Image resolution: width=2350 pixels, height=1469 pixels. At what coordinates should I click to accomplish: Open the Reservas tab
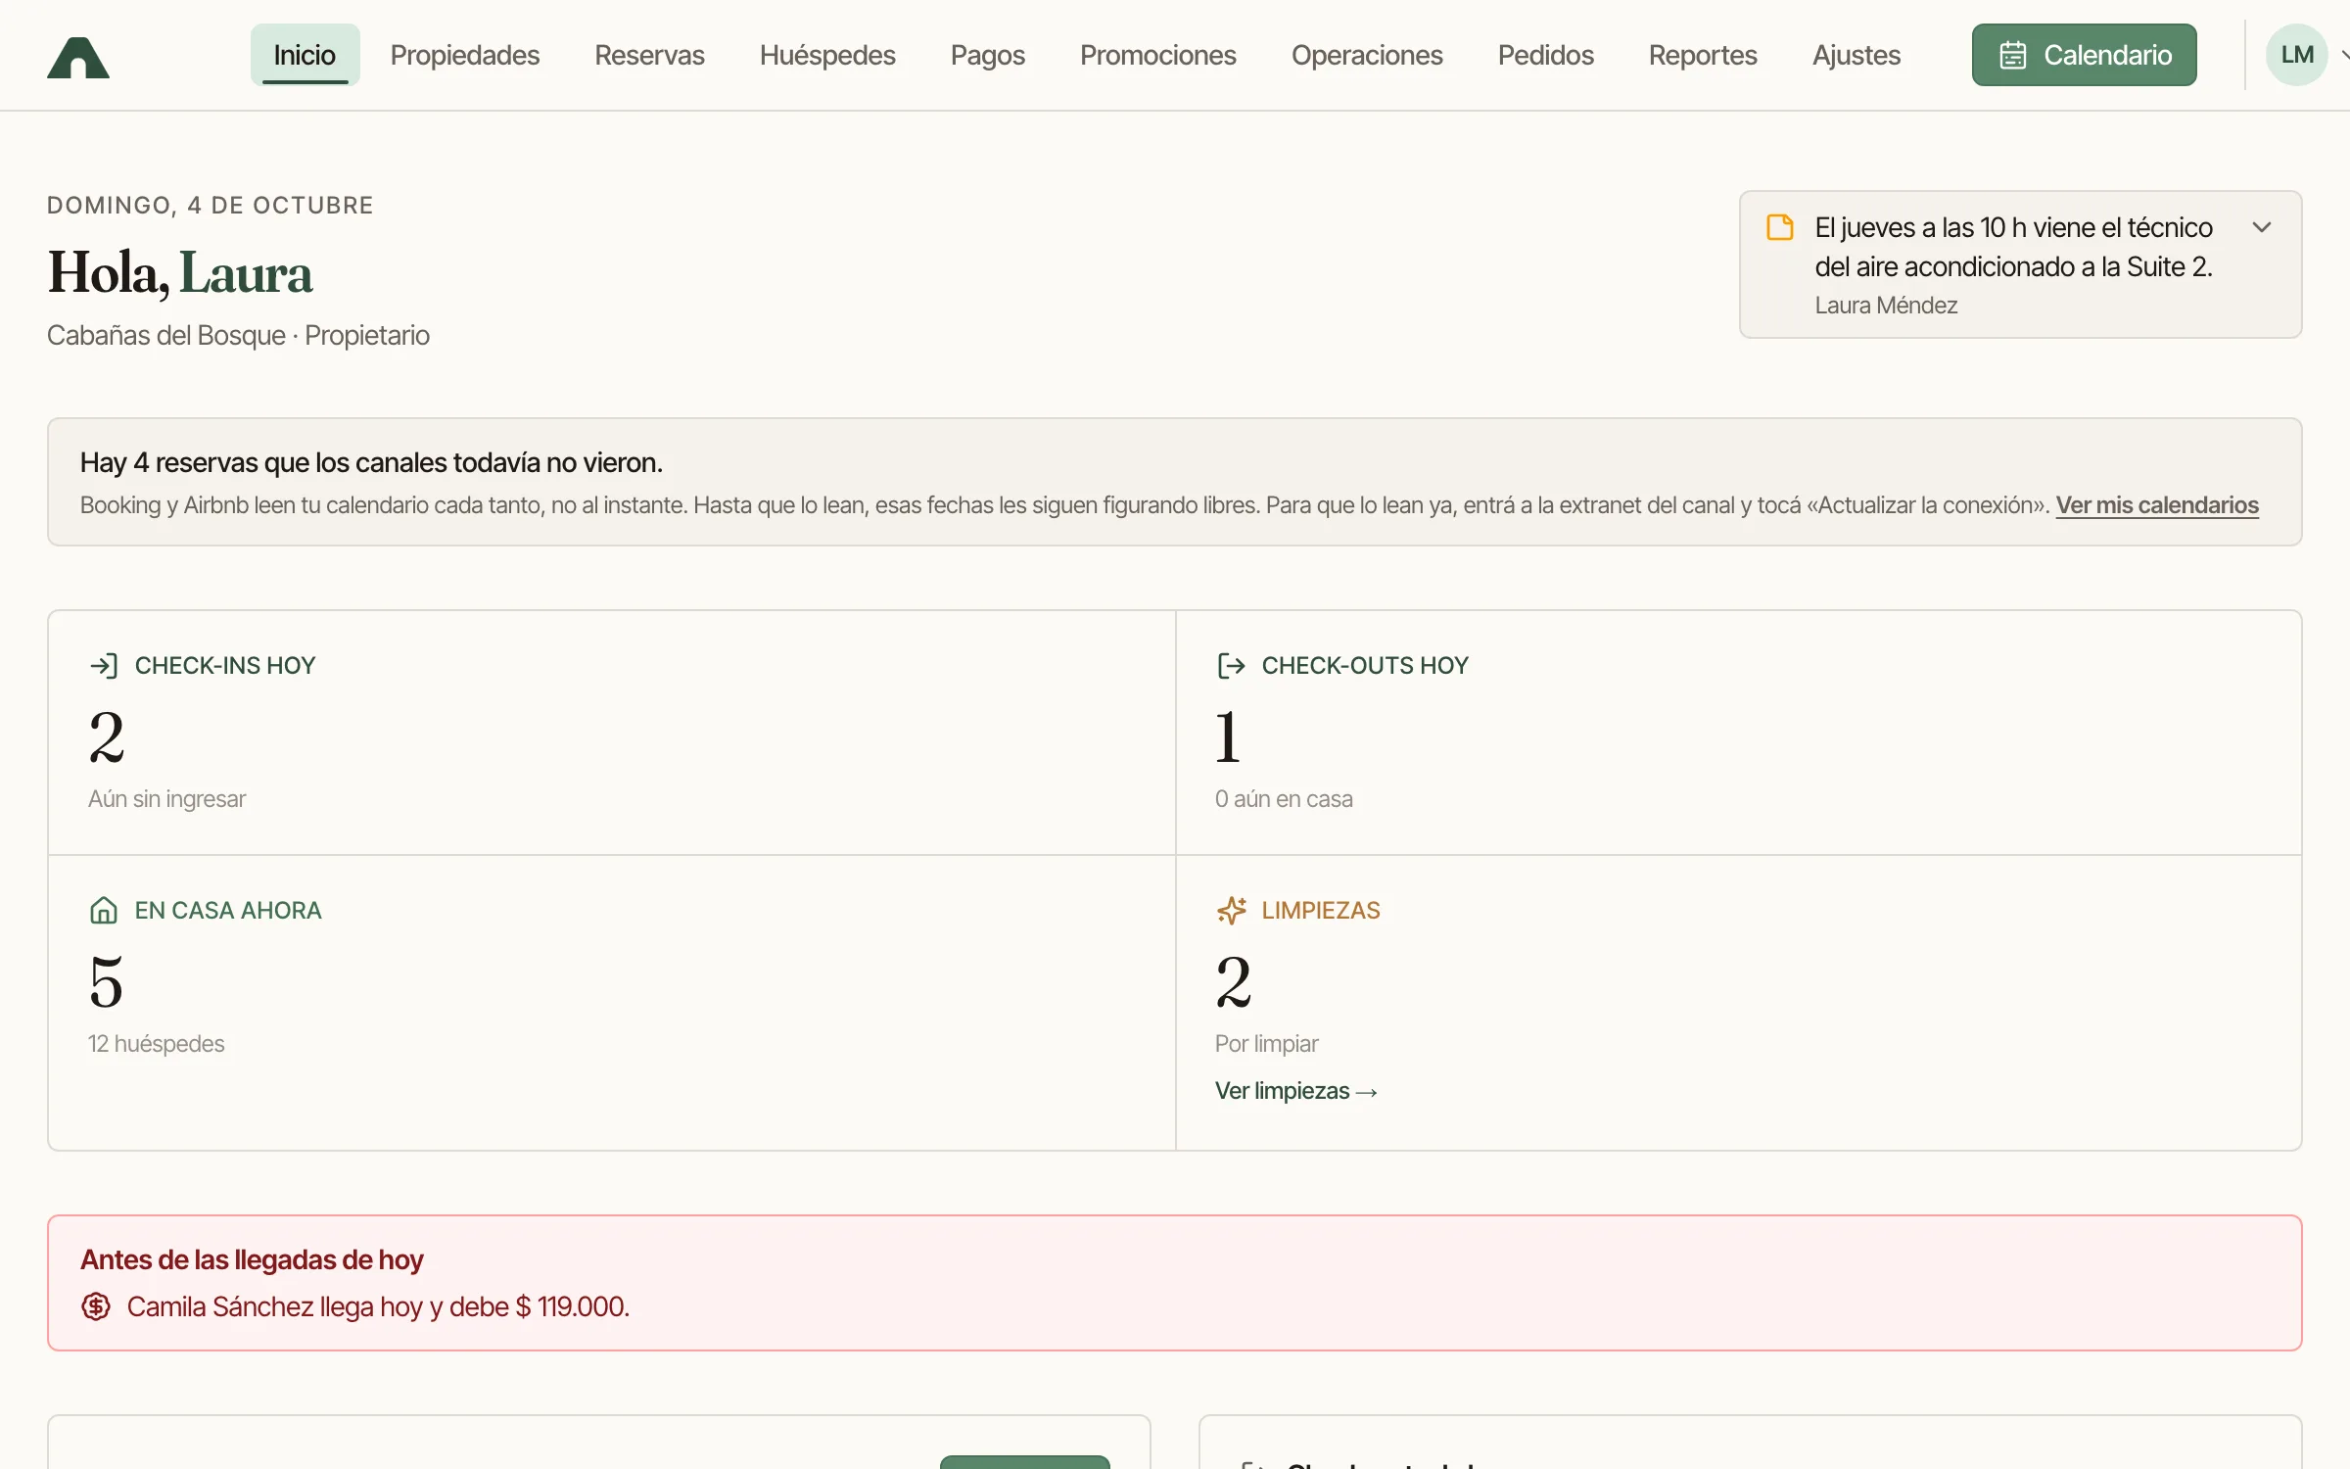coord(649,55)
